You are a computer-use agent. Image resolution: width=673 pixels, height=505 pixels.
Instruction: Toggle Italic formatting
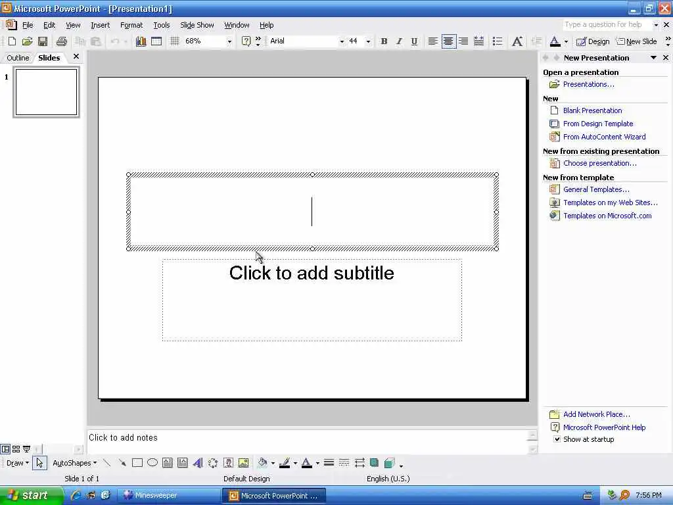[x=399, y=41]
